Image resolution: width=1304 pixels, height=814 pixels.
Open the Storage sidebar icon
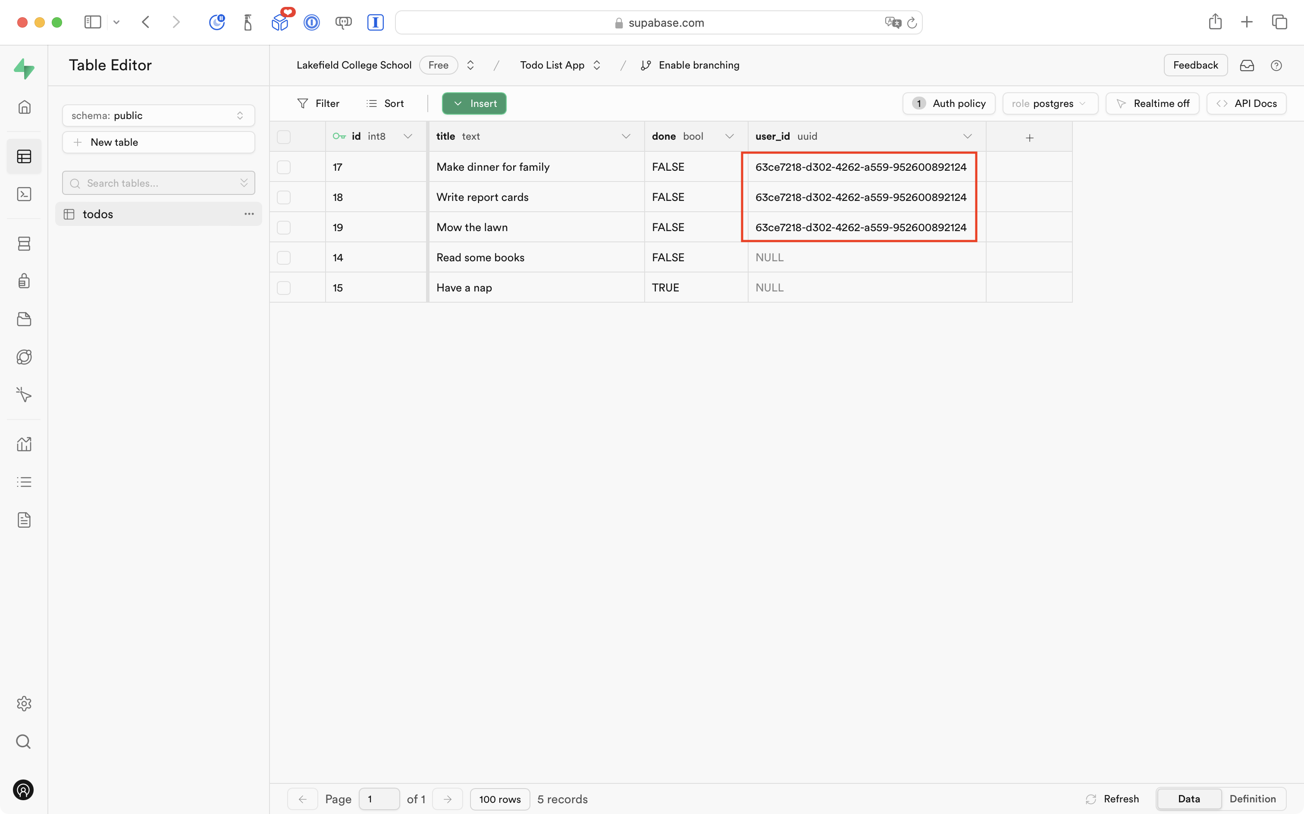[24, 319]
